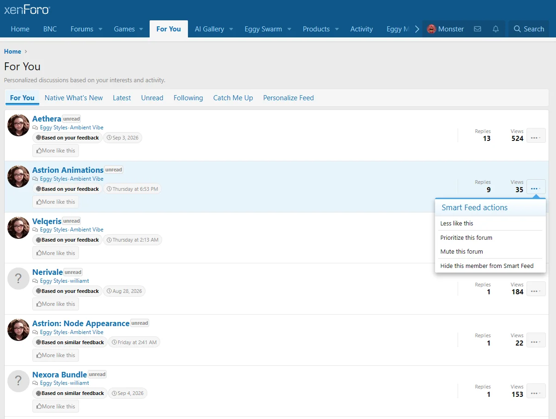The height and width of the screenshot is (419, 556).
Task: Click More like this under Nerivale
Action: 55,304
